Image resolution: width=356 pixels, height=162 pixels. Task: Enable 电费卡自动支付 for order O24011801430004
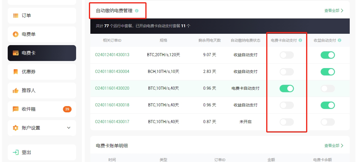click(287, 72)
